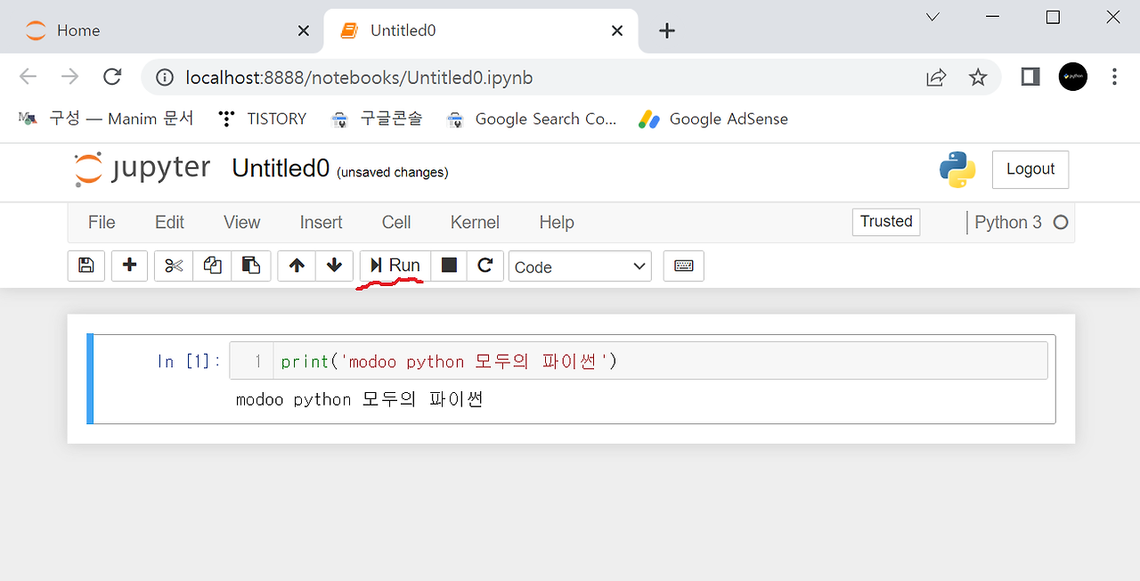Viewport: 1140px width, 581px height.
Task: Save notebook with the floppy disk icon
Action: (x=86, y=266)
